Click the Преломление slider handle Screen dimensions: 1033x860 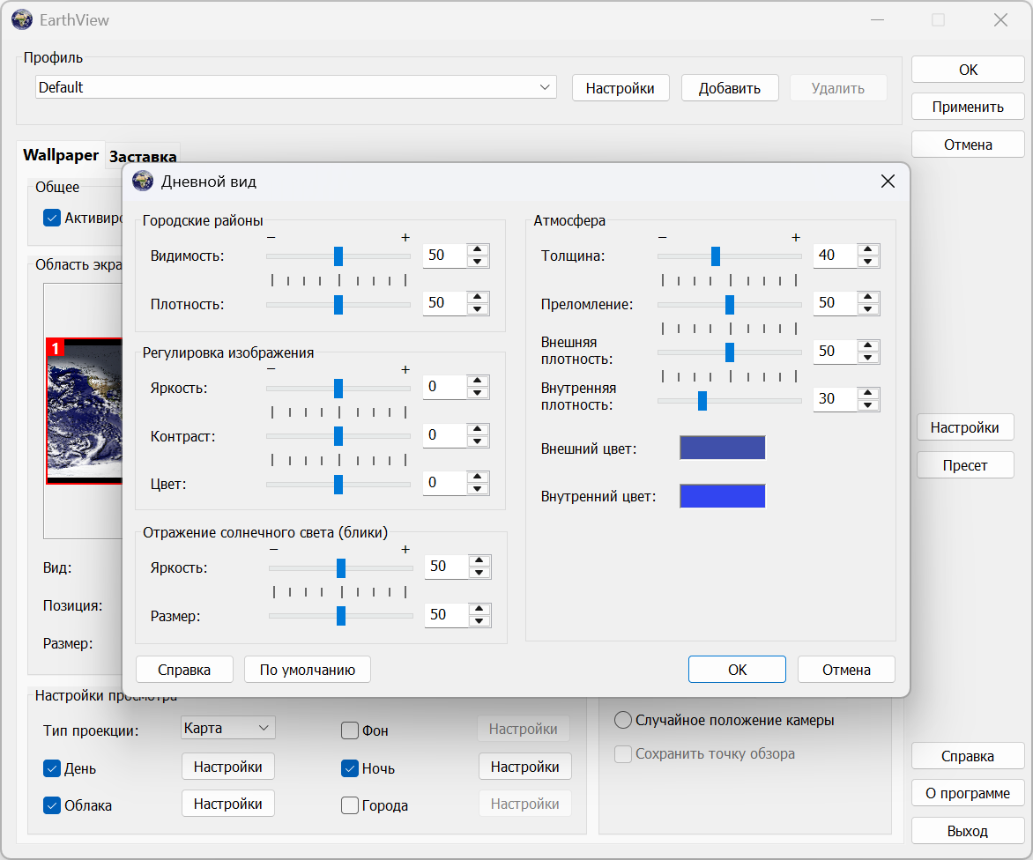[x=729, y=304]
